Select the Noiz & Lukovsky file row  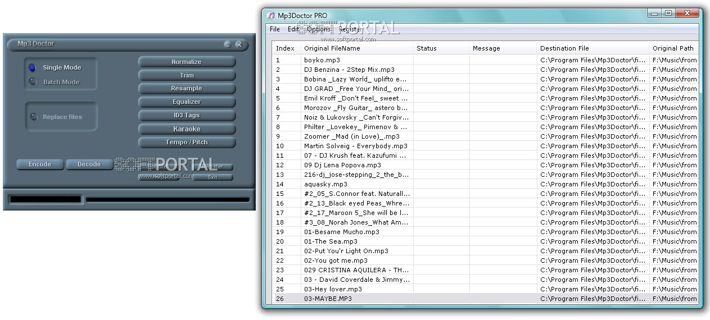[x=485, y=117]
